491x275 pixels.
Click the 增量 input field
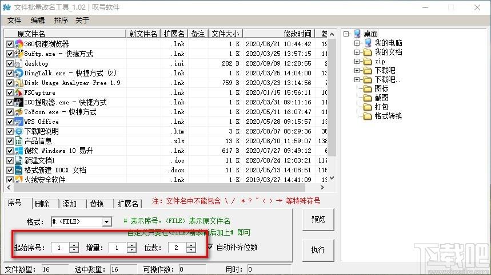tap(118, 248)
